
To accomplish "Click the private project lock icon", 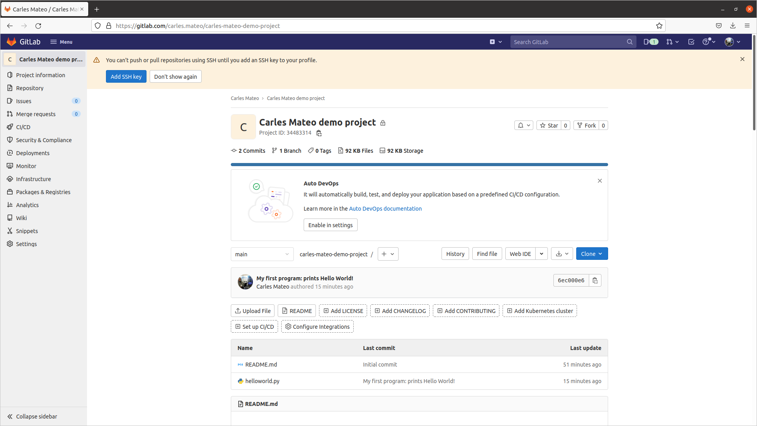I will (382, 123).
